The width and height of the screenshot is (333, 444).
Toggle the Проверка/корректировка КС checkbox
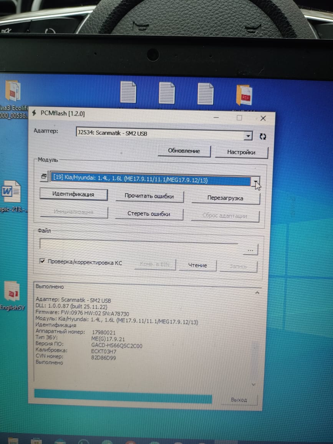42,261
